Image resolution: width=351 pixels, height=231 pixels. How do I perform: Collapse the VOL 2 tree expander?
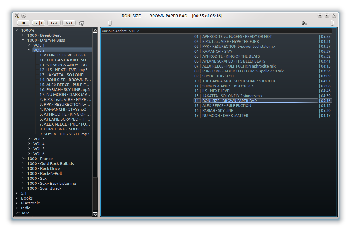click(29, 50)
